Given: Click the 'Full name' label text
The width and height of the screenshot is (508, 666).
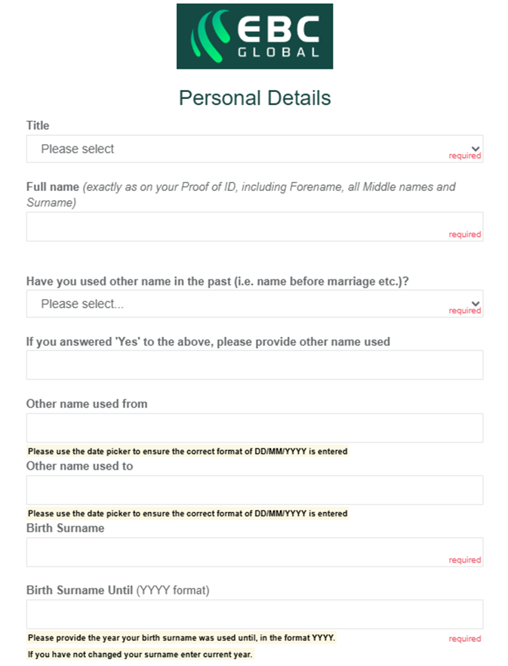Looking at the screenshot, I should point(53,187).
